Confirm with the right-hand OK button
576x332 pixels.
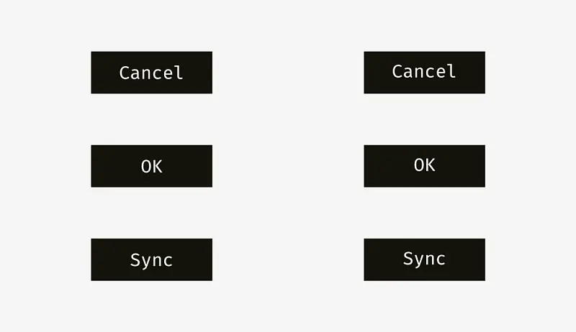pyautogui.click(x=424, y=166)
